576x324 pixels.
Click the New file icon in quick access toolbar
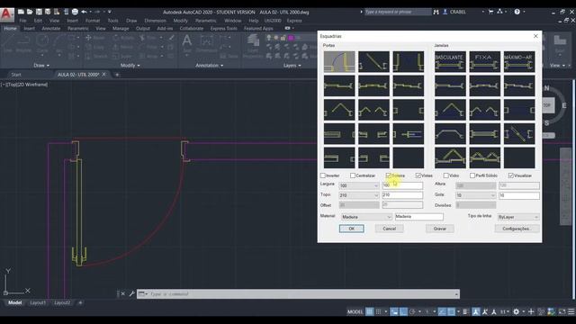pyautogui.click(x=21, y=12)
